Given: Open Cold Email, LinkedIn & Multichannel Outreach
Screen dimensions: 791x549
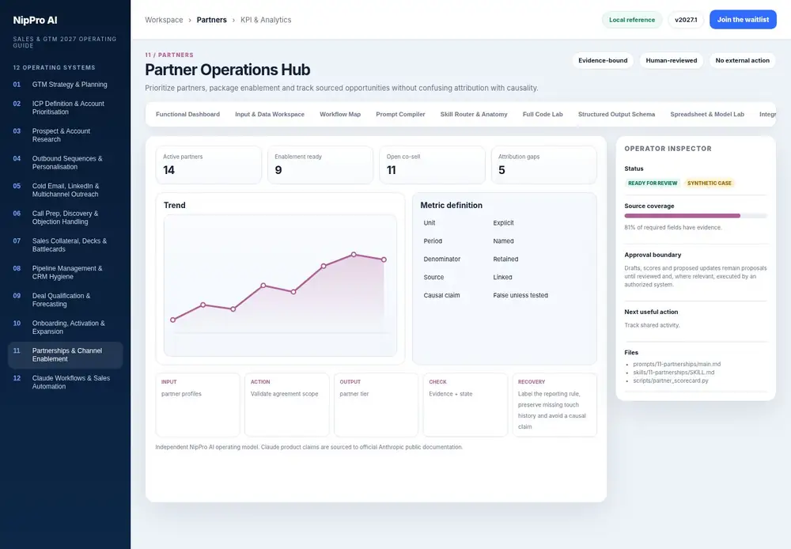Looking at the screenshot, I should (x=65, y=190).
